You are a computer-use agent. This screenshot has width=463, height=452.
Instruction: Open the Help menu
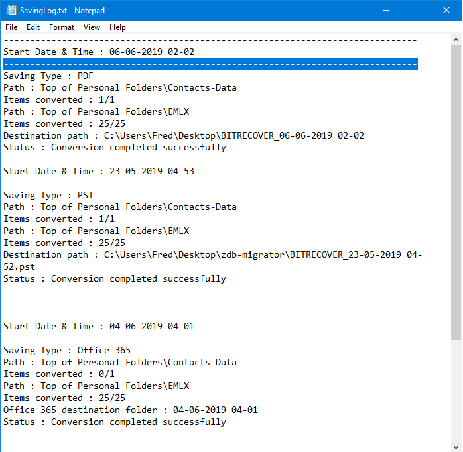pyautogui.click(x=117, y=27)
